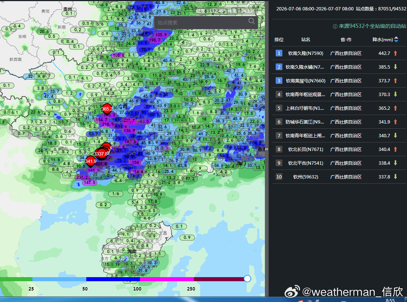This screenshot has width=407, height=302.
Task: Select the red 341.9 map marker
Action: pos(90,161)
